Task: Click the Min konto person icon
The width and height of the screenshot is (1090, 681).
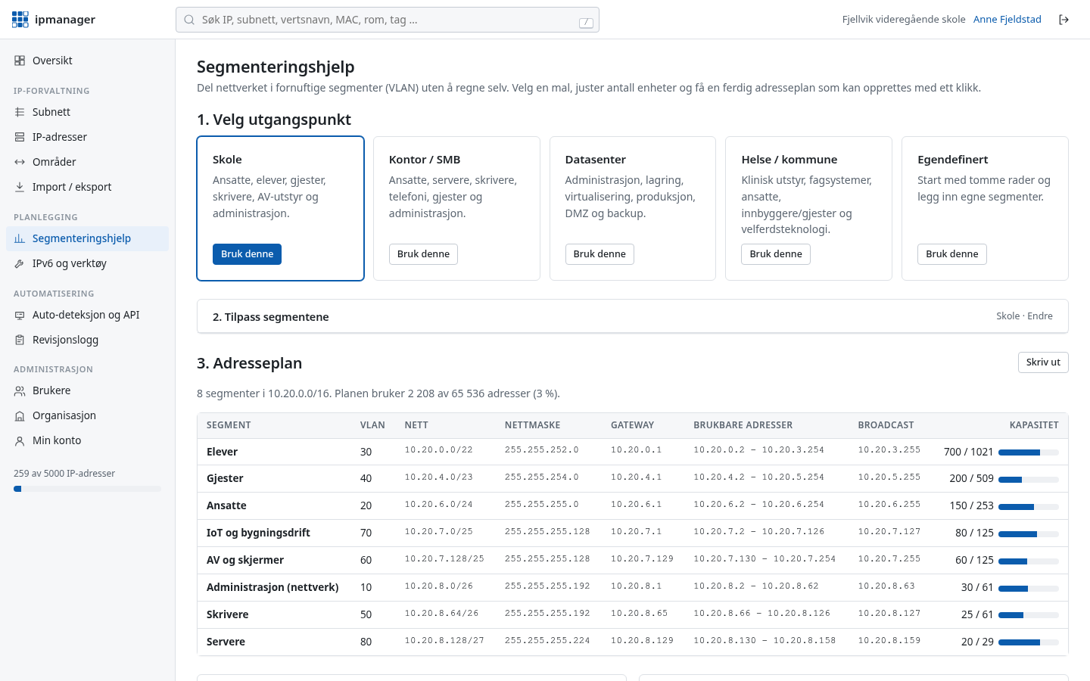Action: pos(20,440)
